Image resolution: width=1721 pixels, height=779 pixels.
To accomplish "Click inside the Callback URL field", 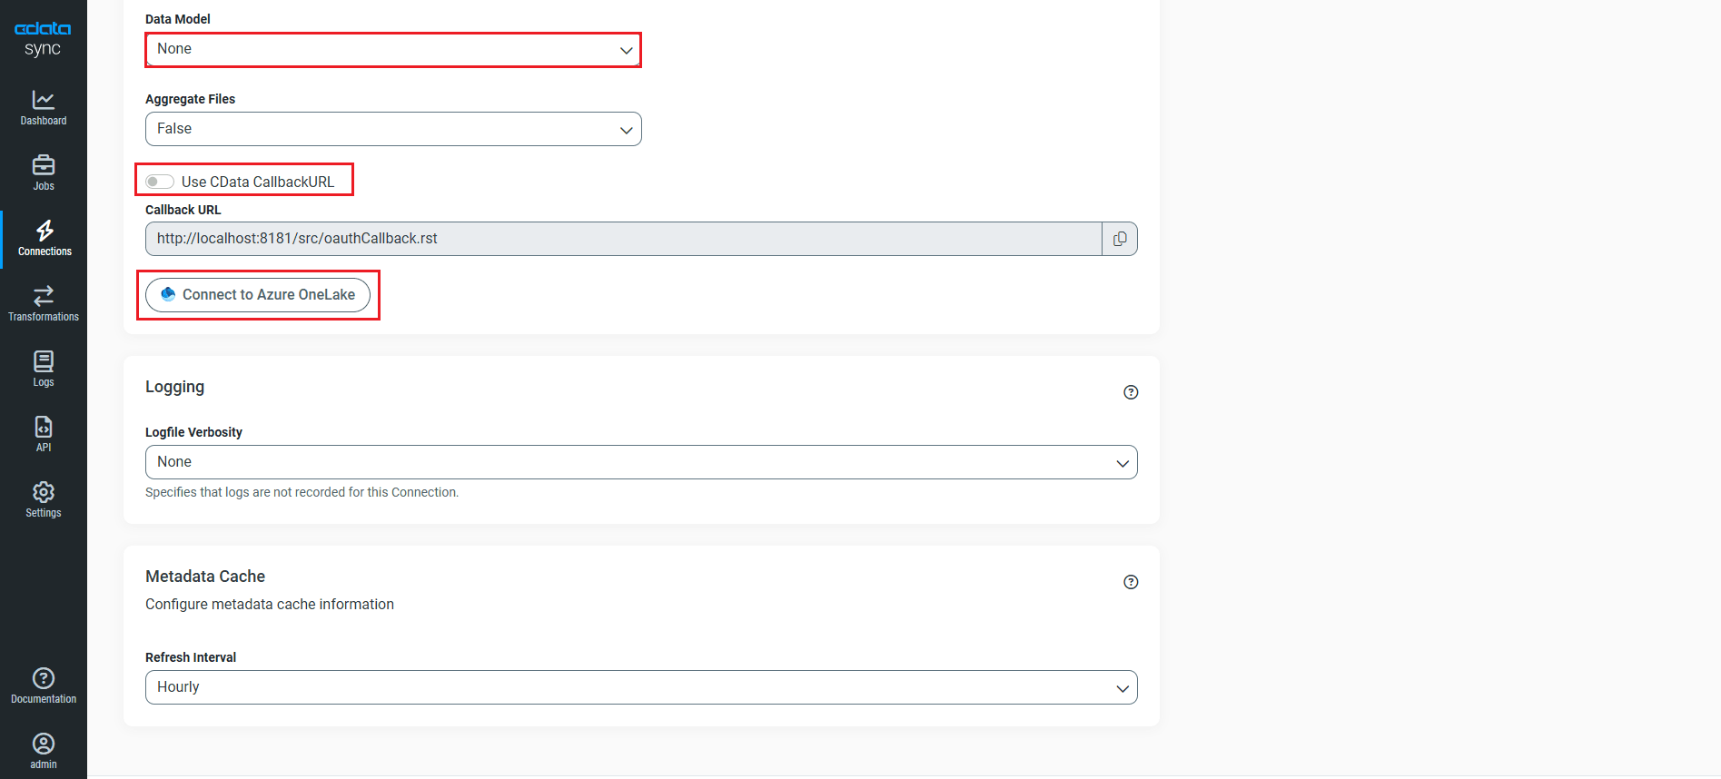I will point(623,239).
